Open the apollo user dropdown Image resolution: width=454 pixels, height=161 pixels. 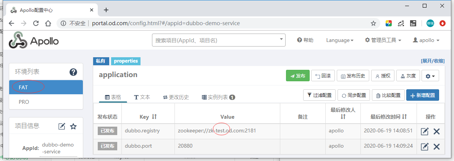click(x=426, y=40)
